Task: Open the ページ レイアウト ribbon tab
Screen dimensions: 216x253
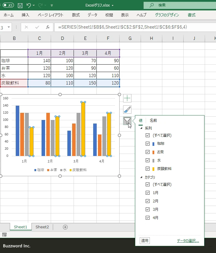Action: [x=50, y=15]
